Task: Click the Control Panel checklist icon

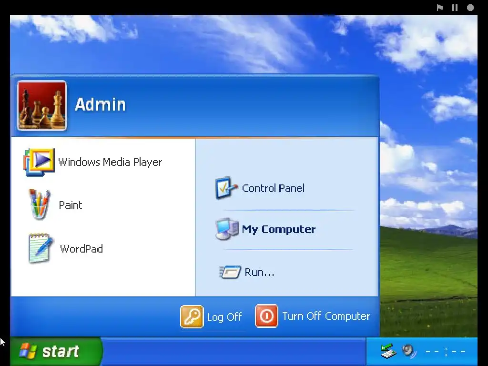Action: pos(226,188)
